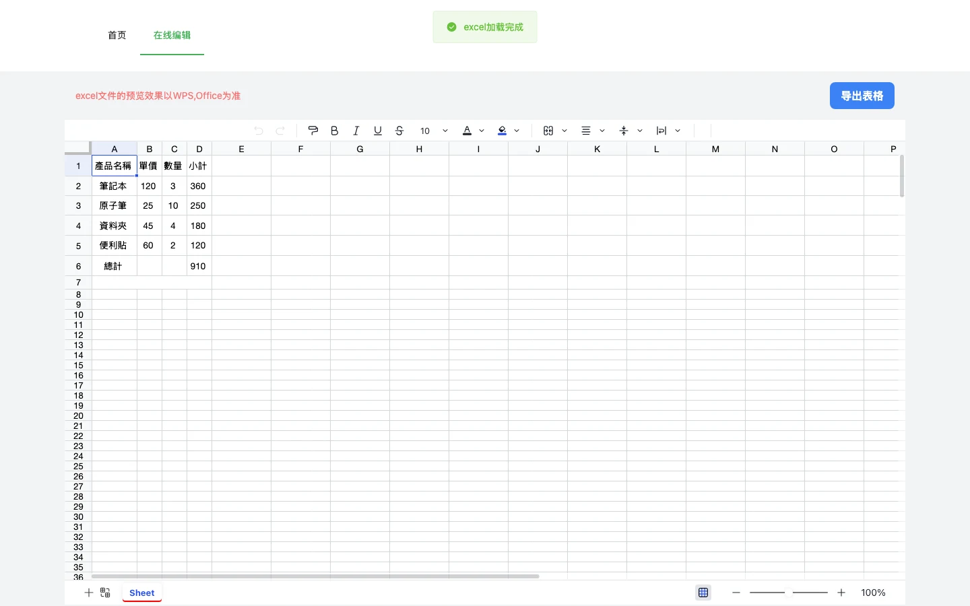Click the cell with value 910
This screenshot has width=970, height=606.
(199, 266)
